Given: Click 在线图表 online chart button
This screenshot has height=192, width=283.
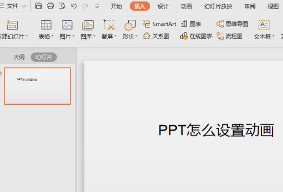Looking at the screenshot, I should (196, 36).
